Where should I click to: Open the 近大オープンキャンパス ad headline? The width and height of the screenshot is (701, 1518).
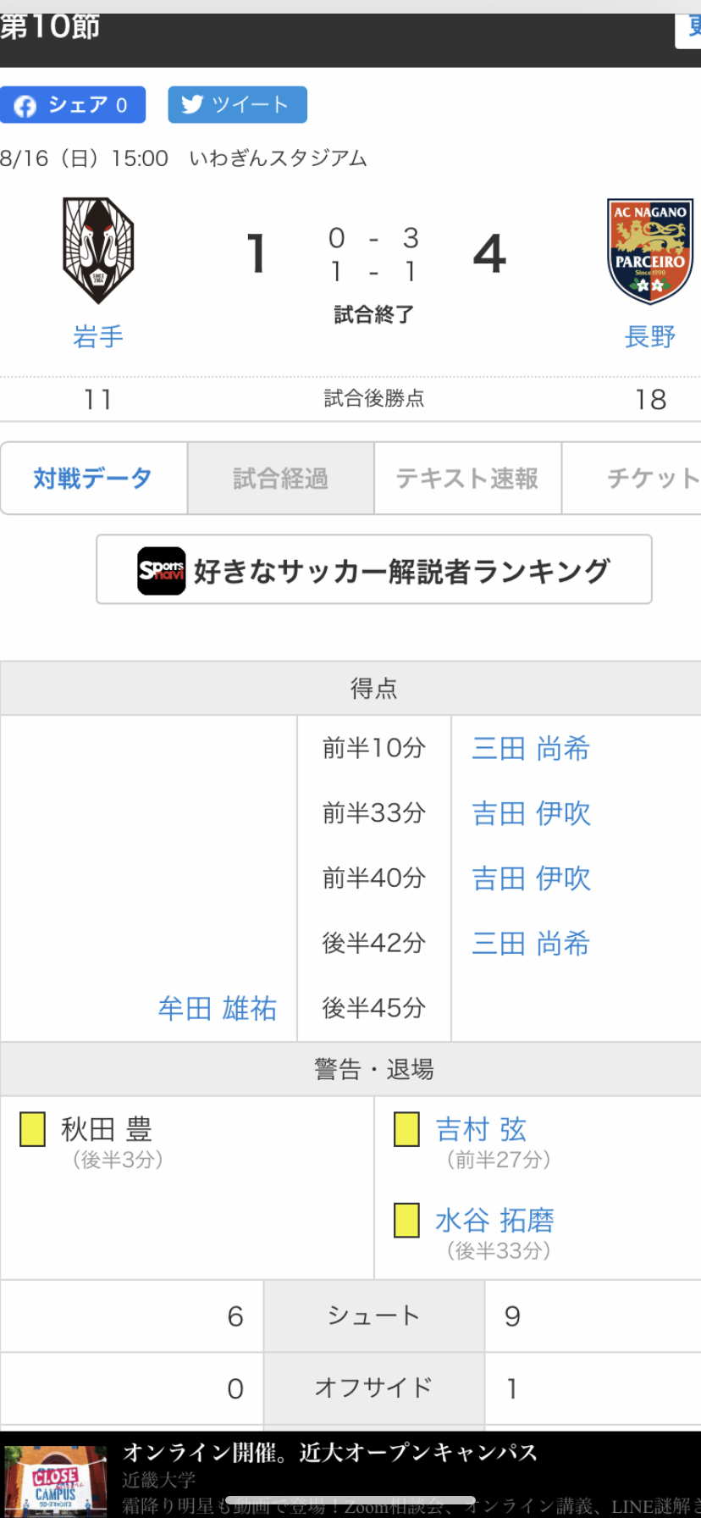[x=330, y=1453]
